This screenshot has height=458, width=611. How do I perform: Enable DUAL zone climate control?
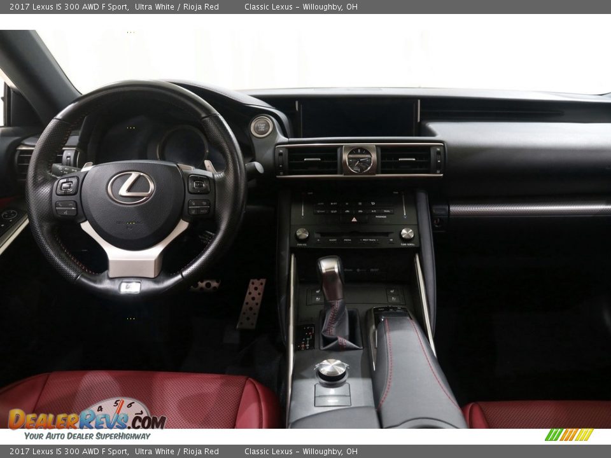[x=387, y=211]
